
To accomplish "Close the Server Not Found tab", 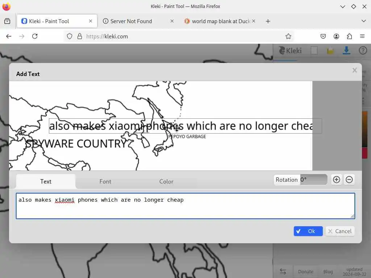I will click(172, 21).
